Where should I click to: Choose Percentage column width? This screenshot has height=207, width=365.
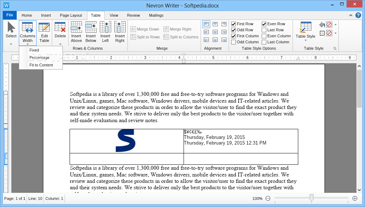click(41, 58)
